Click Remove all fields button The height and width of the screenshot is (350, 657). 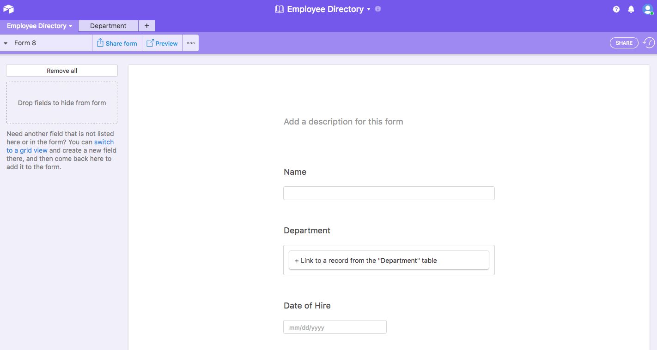62,71
